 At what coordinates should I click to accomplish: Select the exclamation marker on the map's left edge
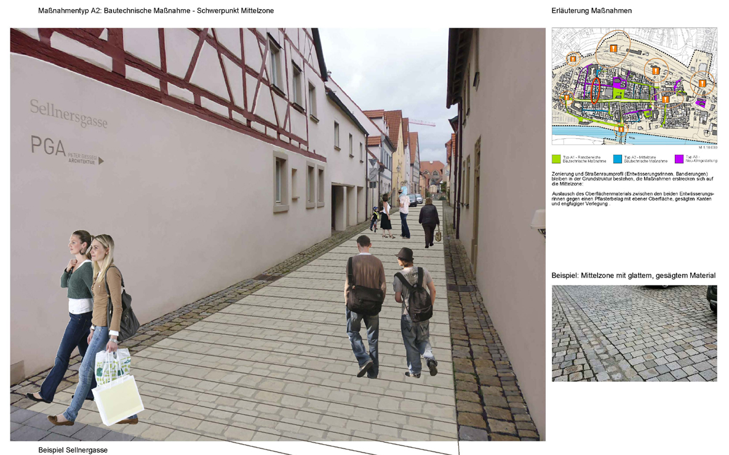(x=567, y=98)
